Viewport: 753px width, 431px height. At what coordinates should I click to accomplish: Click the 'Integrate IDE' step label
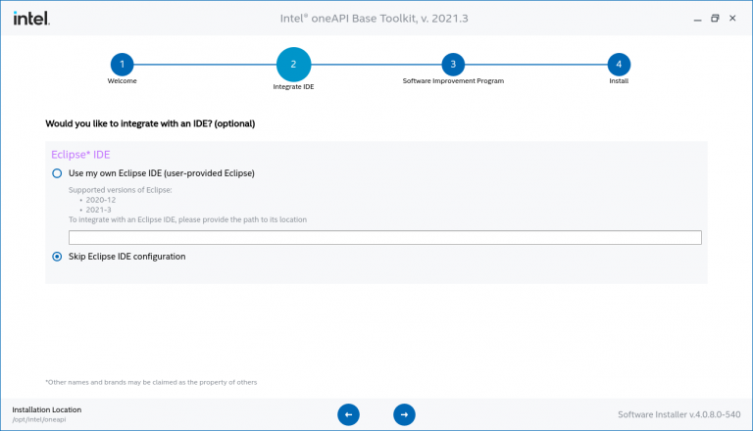click(x=293, y=86)
